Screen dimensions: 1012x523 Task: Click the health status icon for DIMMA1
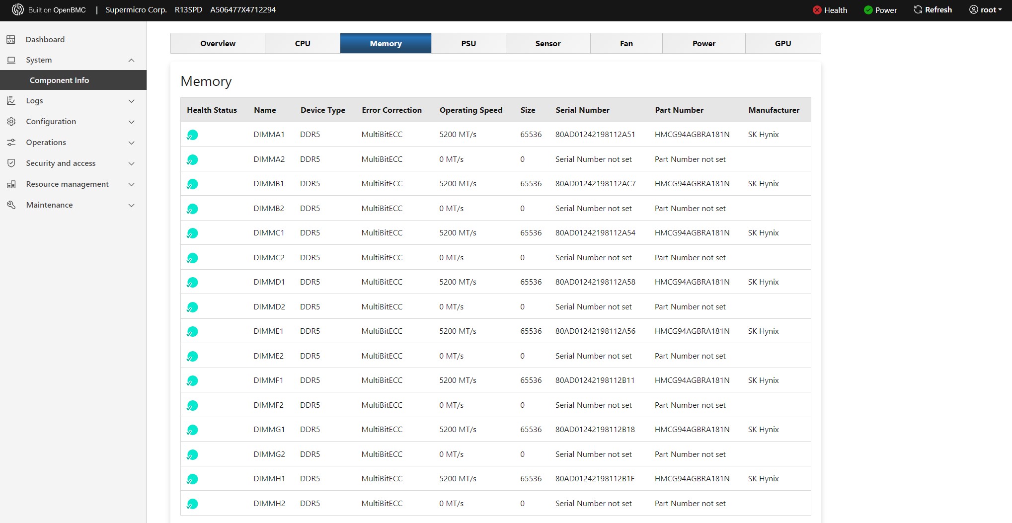[192, 135]
